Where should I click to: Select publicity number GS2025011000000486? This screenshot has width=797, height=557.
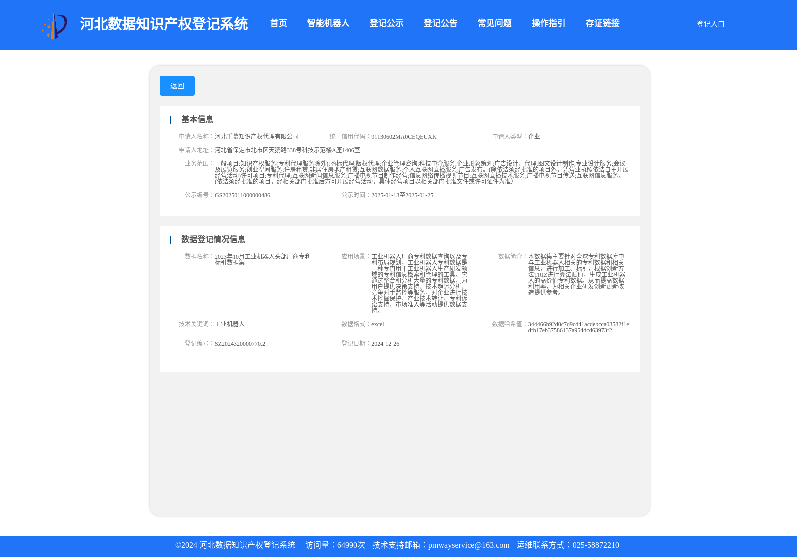point(242,195)
